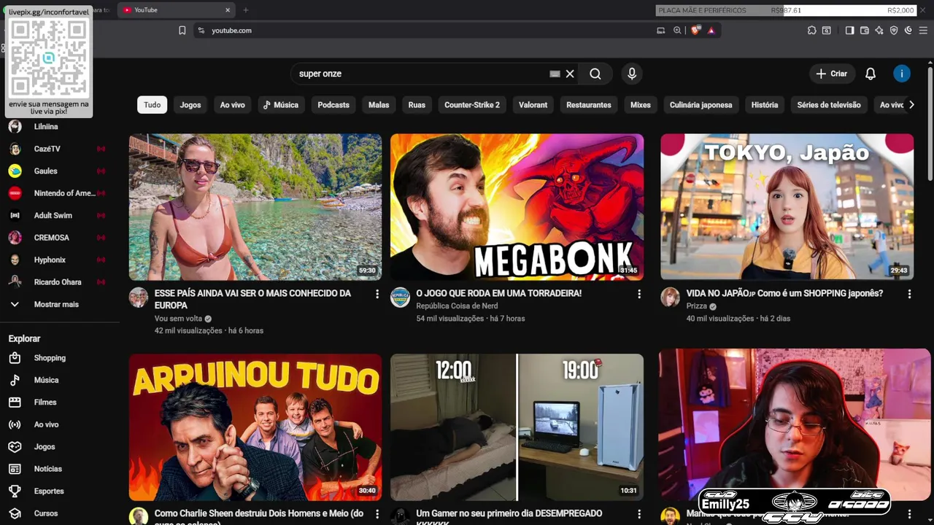The width and height of the screenshot is (934, 525).
Task: Click the page vertical scrollbar
Action: coord(930,122)
